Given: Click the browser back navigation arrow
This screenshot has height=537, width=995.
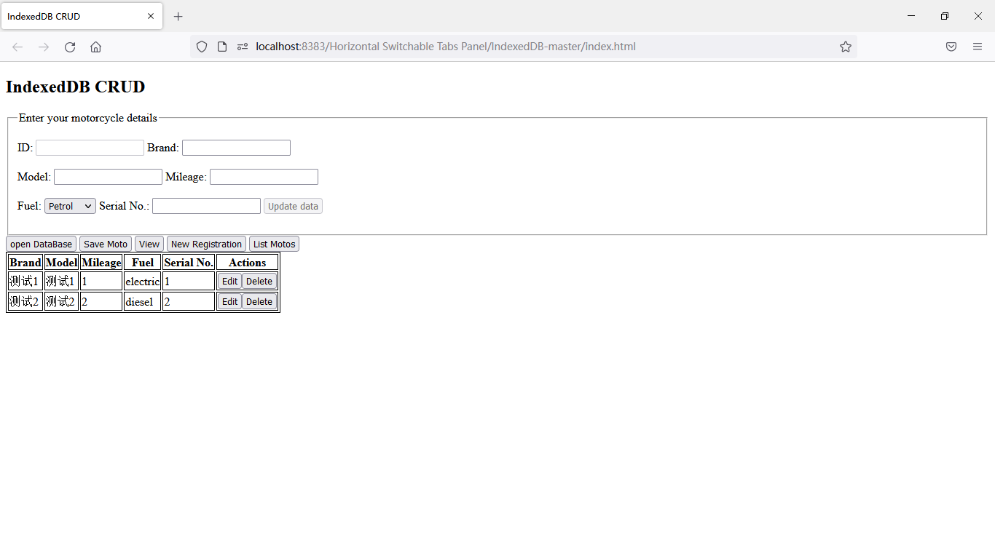Looking at the screenshot, I should point(17,47).
